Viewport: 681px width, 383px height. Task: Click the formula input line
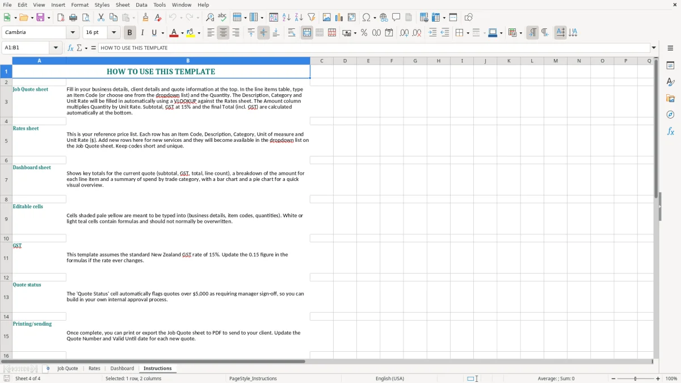373,48
